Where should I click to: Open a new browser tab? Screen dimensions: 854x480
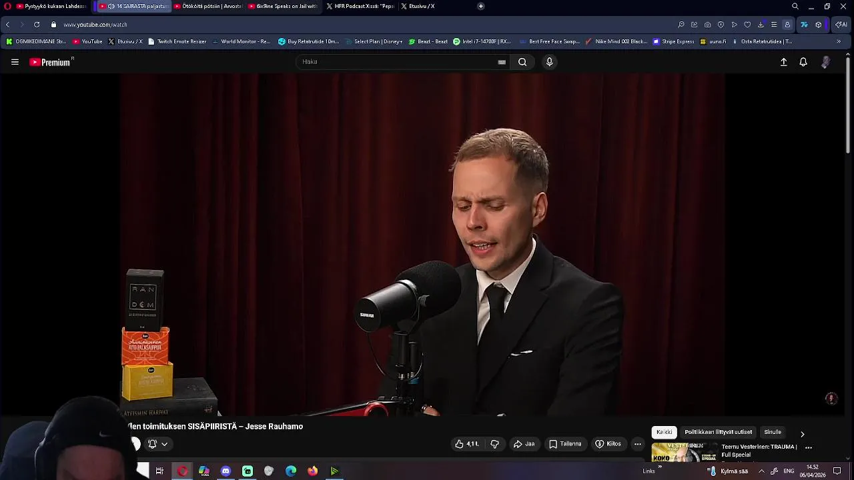coord(480,6)
